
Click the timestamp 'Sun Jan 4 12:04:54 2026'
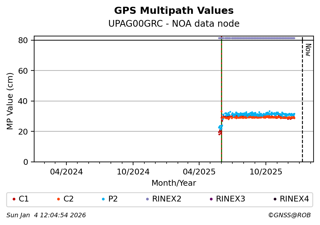tap(46, 215)
